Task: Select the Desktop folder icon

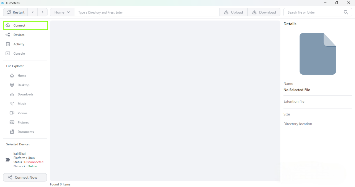Action: 12,85
